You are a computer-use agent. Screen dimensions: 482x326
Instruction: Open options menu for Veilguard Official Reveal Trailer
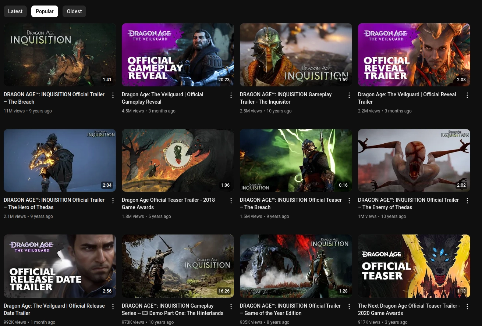[x=467, y=95]
